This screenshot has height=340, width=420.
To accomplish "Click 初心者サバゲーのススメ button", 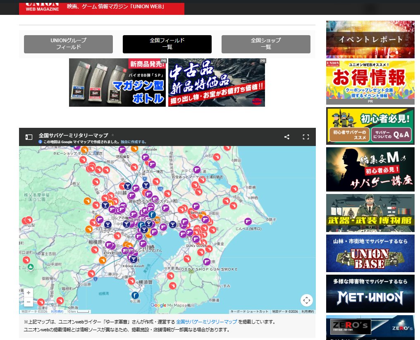I will point(349,134).
